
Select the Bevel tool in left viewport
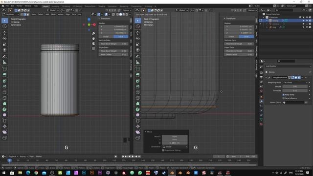[x=4, y=87]
